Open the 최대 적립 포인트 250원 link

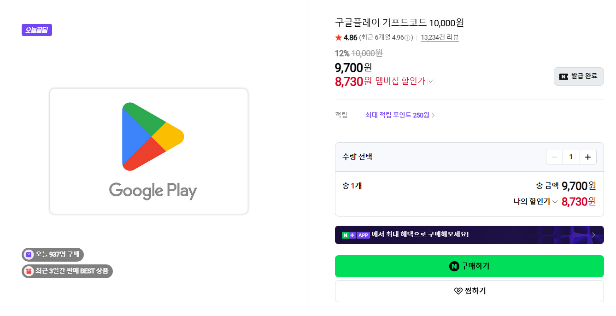click(x=397, y=115)
